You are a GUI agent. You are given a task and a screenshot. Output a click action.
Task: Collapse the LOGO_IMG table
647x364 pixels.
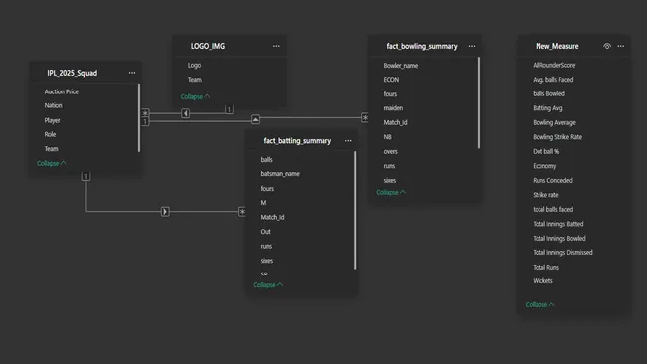[195, 96]
